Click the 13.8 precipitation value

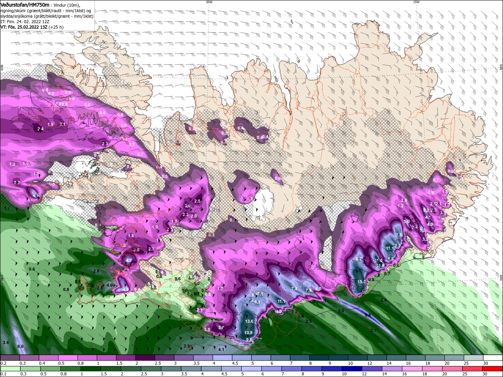(x=248, y=333)
